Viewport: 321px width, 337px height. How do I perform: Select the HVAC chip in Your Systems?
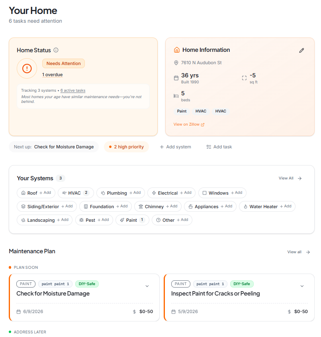76,193
